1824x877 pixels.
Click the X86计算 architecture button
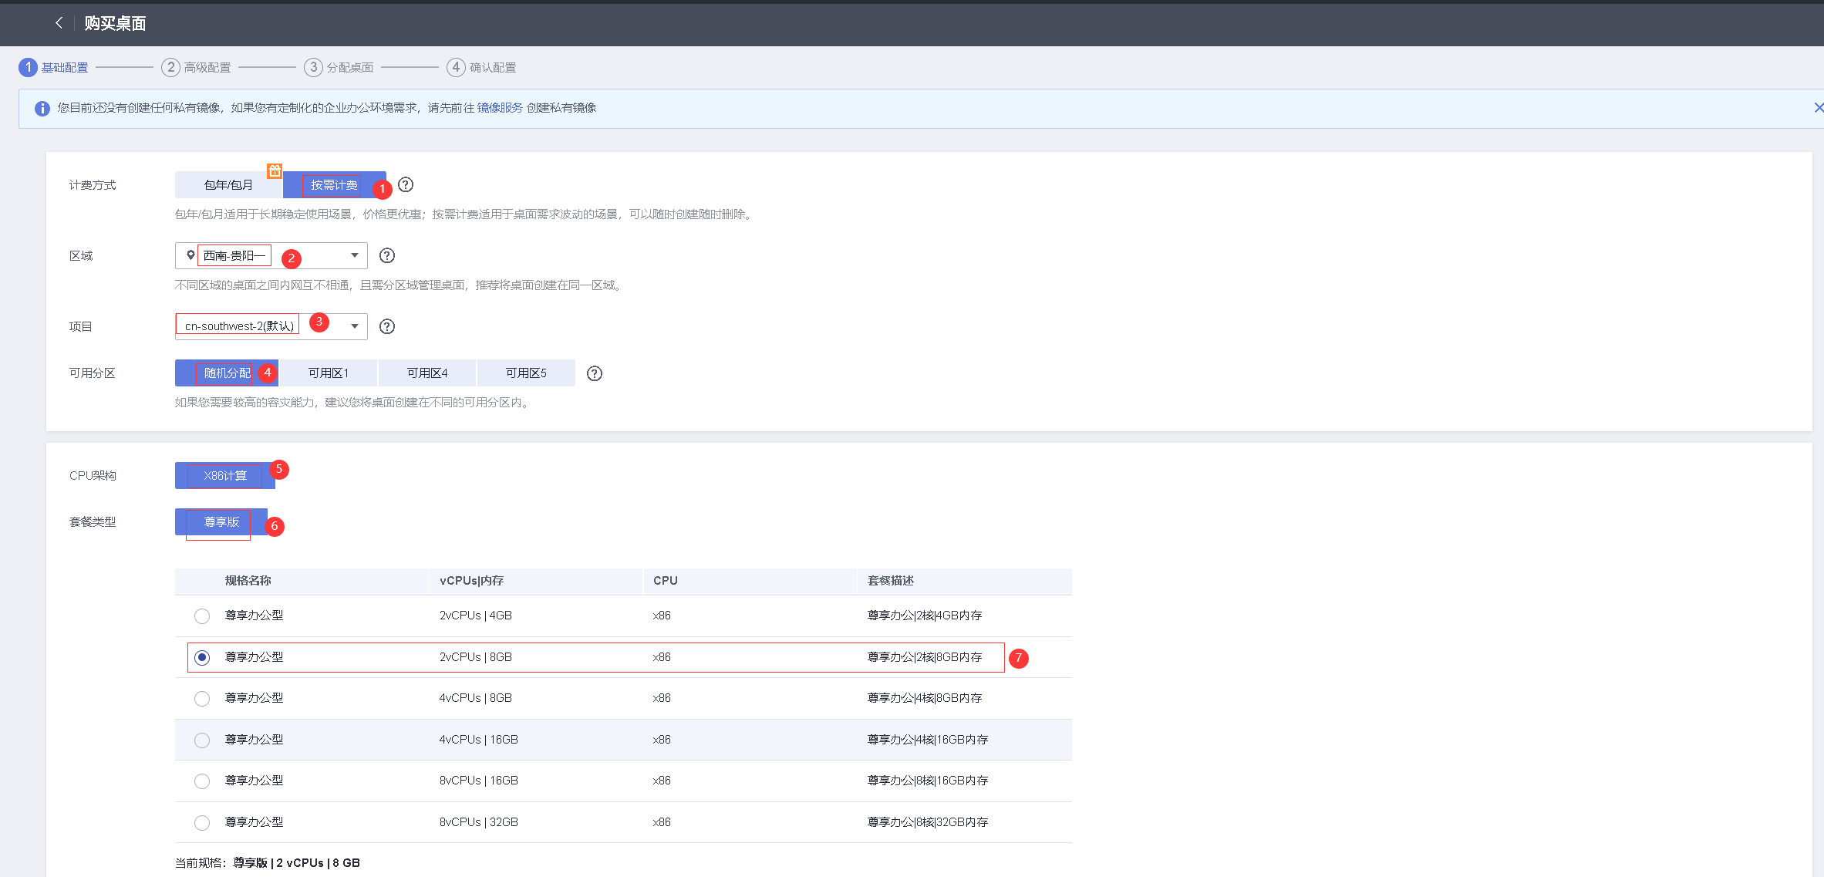pos(224,476)
